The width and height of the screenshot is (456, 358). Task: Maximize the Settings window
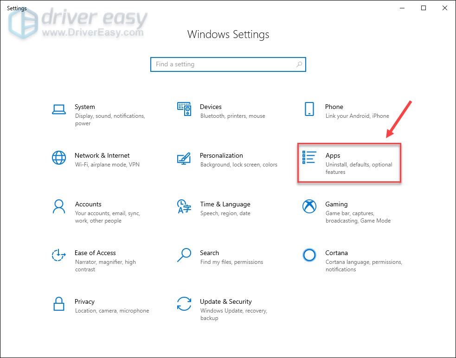tap(424, 8)
